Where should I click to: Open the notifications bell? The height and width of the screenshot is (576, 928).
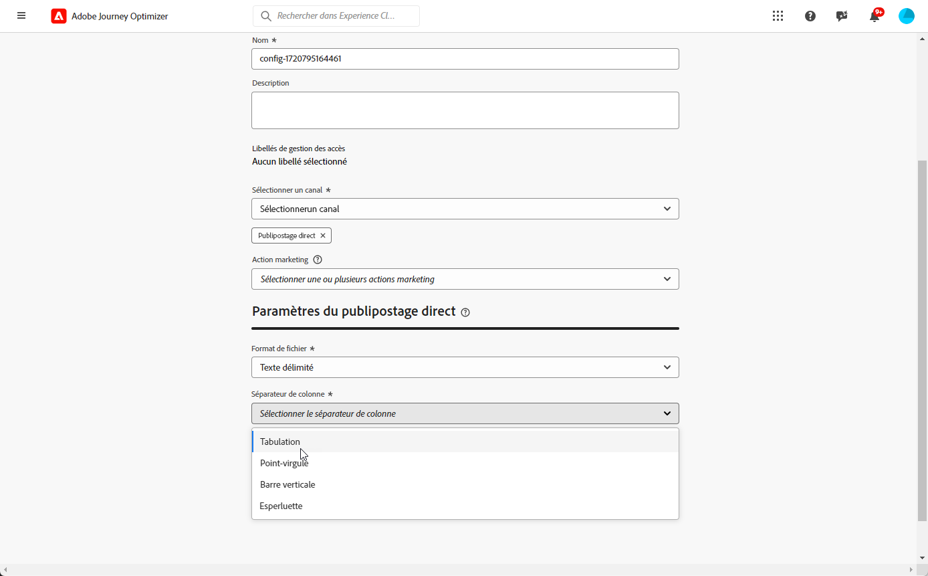click(875, 17)
